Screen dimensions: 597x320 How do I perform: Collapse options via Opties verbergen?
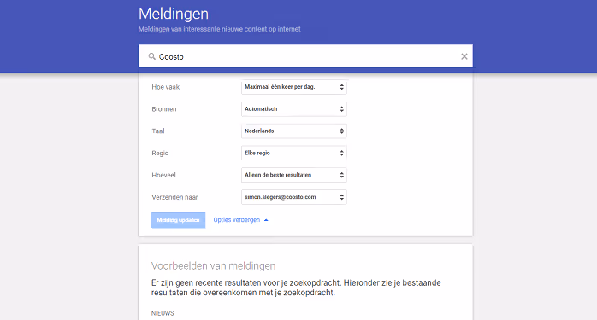coord(240,220)
